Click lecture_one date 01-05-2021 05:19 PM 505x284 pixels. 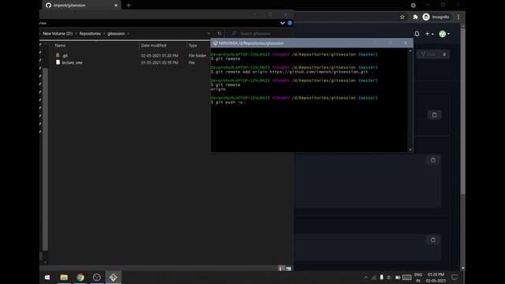point(159,62)
